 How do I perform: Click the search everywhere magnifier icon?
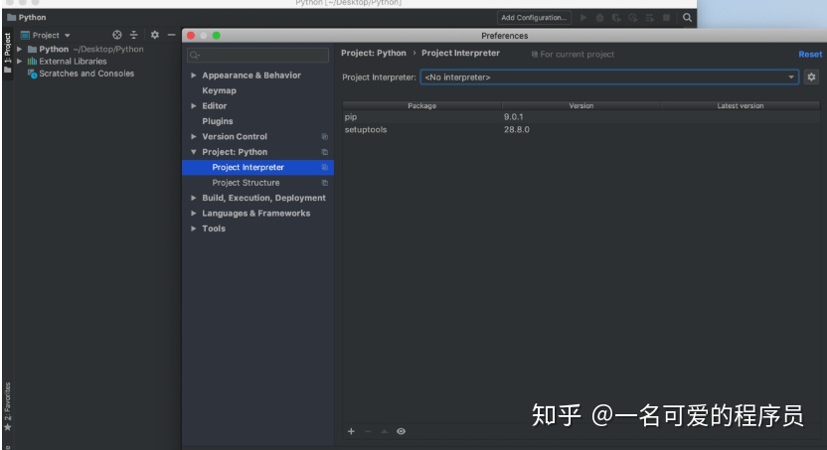[687, 18]
